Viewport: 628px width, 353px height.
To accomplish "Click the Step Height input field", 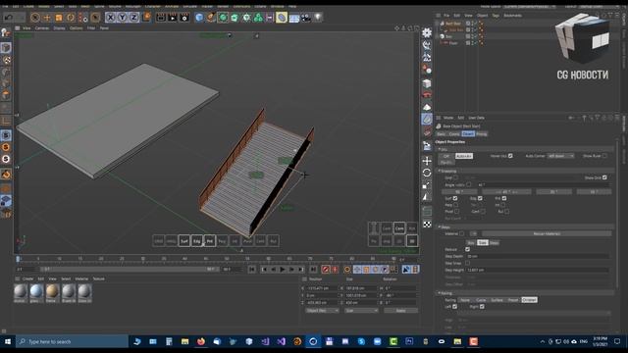I will [538, 271].
